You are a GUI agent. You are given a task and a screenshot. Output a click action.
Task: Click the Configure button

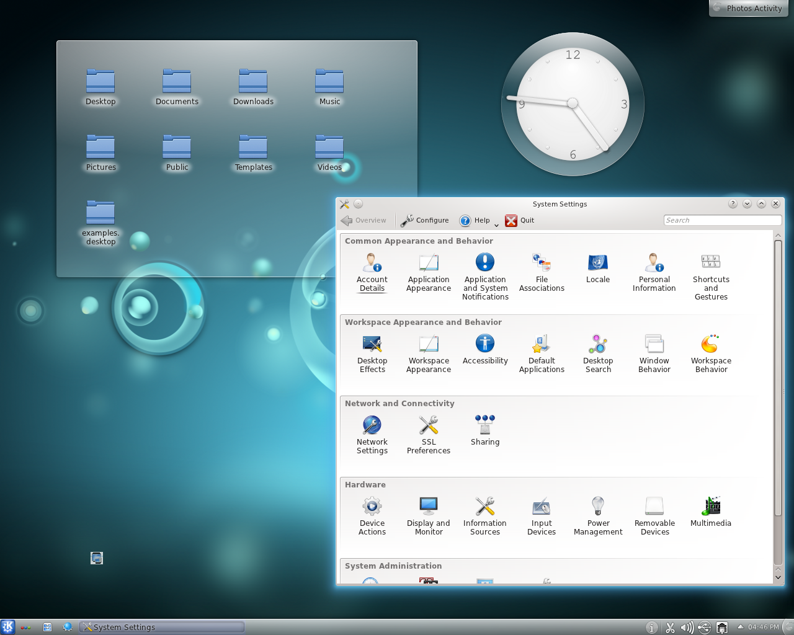(425, 220)
